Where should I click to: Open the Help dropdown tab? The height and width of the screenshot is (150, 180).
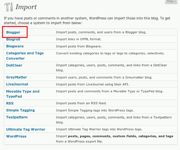pos(171,2)
